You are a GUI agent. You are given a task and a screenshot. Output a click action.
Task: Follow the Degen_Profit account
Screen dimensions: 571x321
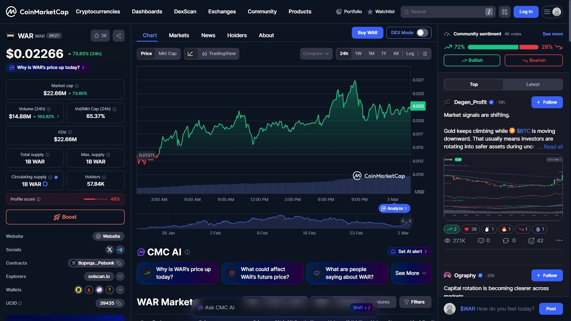coord(547,102)
